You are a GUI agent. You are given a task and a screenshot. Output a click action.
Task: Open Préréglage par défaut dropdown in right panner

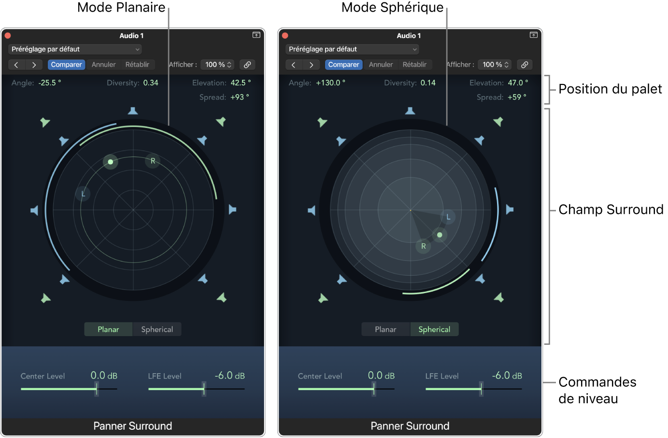tap(352, 49)
